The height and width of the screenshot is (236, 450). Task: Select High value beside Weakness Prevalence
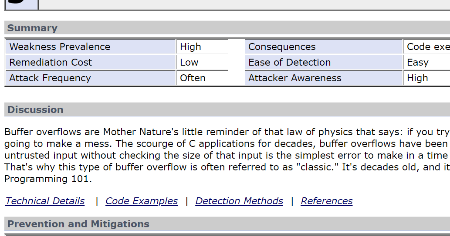pos(202,47)
